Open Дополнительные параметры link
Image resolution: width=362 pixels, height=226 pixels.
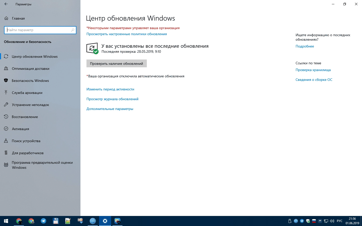tap(110, 109)
